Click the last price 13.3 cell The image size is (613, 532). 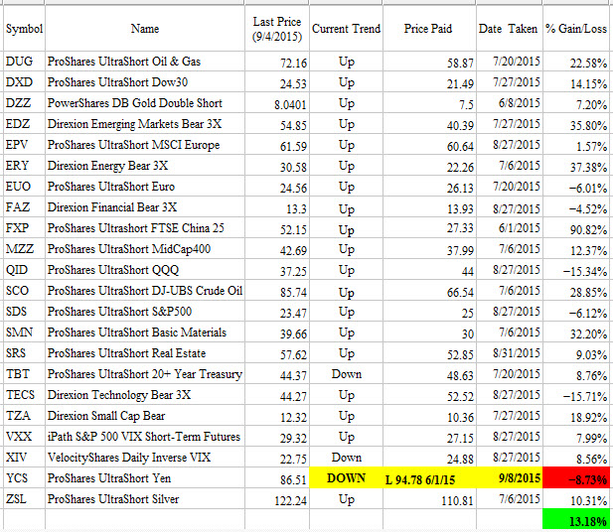[x=277, y=207]
